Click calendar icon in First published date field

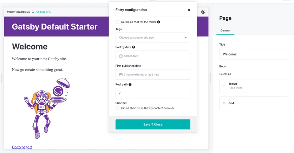pyautogui.click(x=121, y=75)
